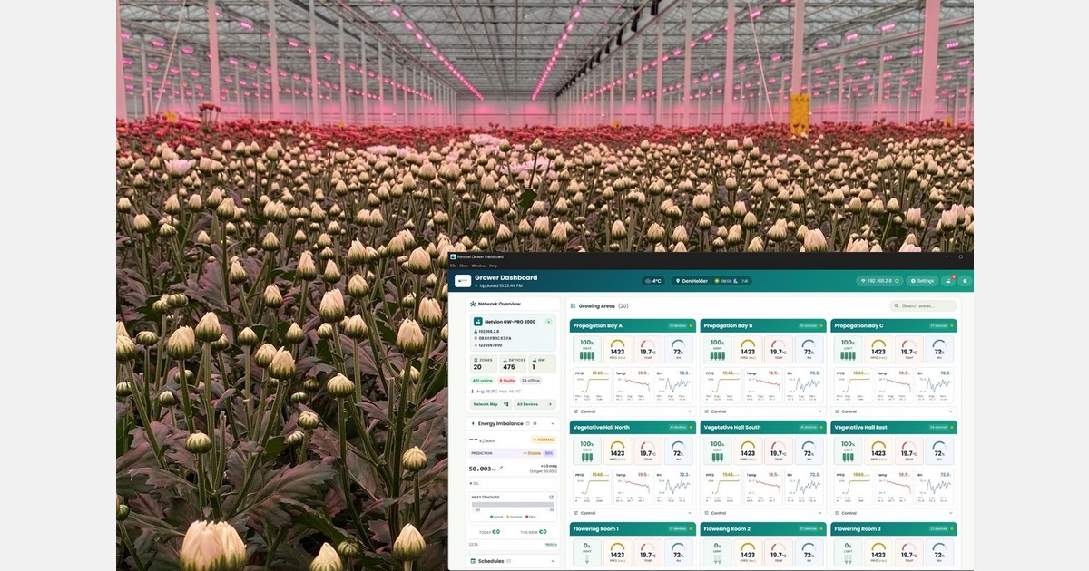Toggle the 6 faults filter badge
The width and height of the screenshot is (1089, 571).
[506, 381]
